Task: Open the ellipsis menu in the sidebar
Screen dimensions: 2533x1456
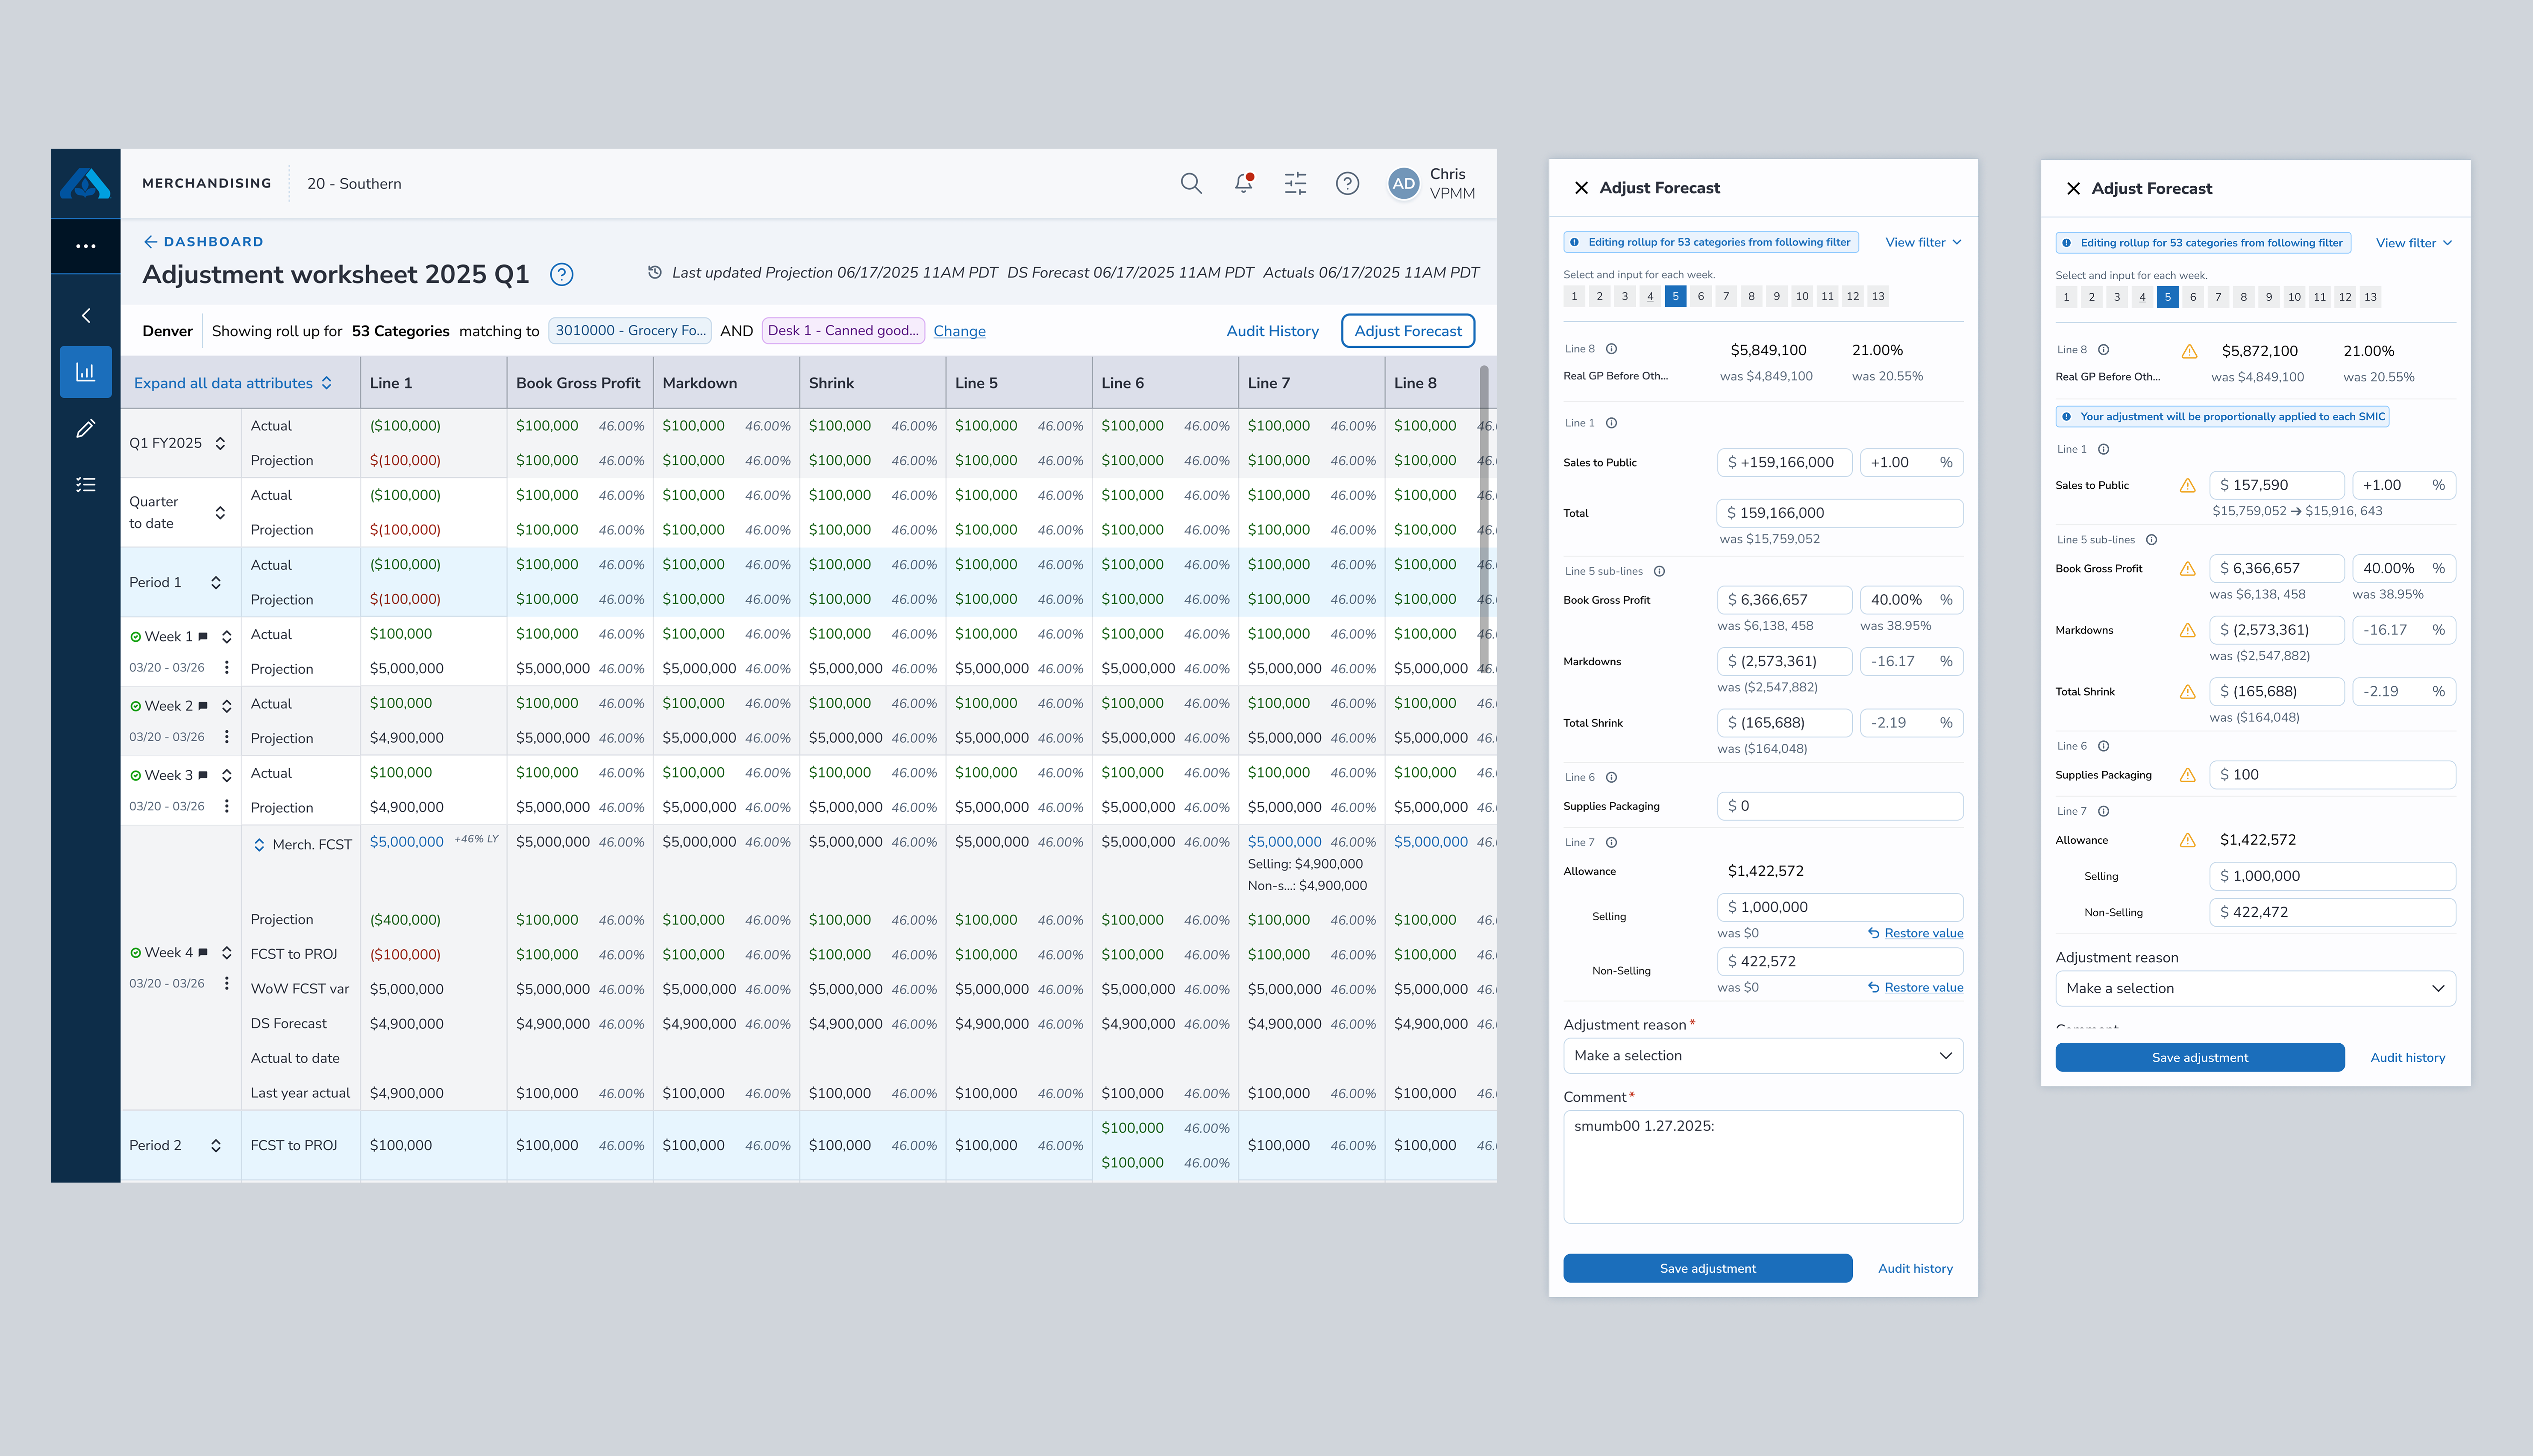Action: (86, 246)
